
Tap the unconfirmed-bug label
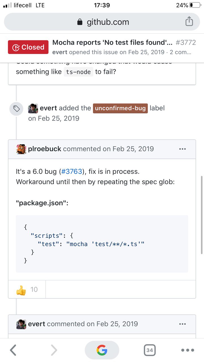(x=120, y=108)
